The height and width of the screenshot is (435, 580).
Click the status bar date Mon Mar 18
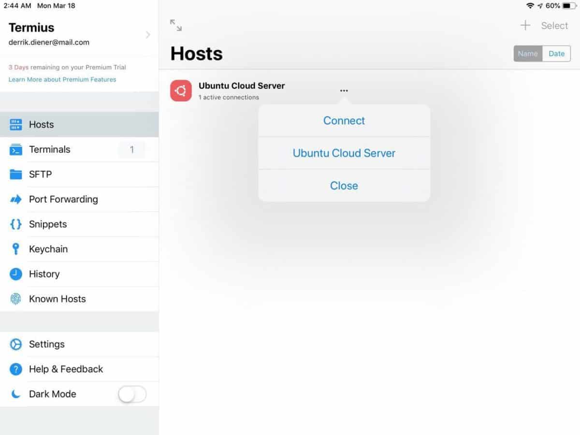click(x=57, y=6)
